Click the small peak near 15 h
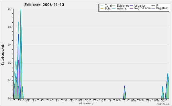This screenshot has width=172, height=106. pyautogui.click(x=124, y=92)
